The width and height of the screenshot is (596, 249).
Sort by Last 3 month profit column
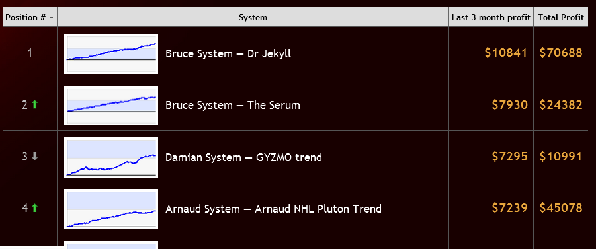point(491,17)
